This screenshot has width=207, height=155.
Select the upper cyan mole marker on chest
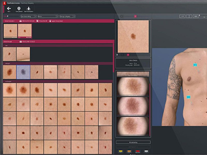(195, 65)
